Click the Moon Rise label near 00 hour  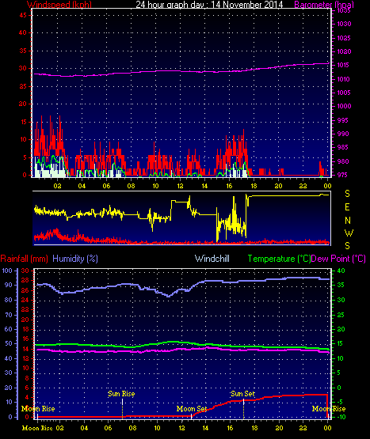coord(329,409)
